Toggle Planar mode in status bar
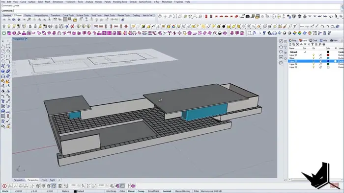This screenshot has height=193, width=344. click(x=131, y=191)
